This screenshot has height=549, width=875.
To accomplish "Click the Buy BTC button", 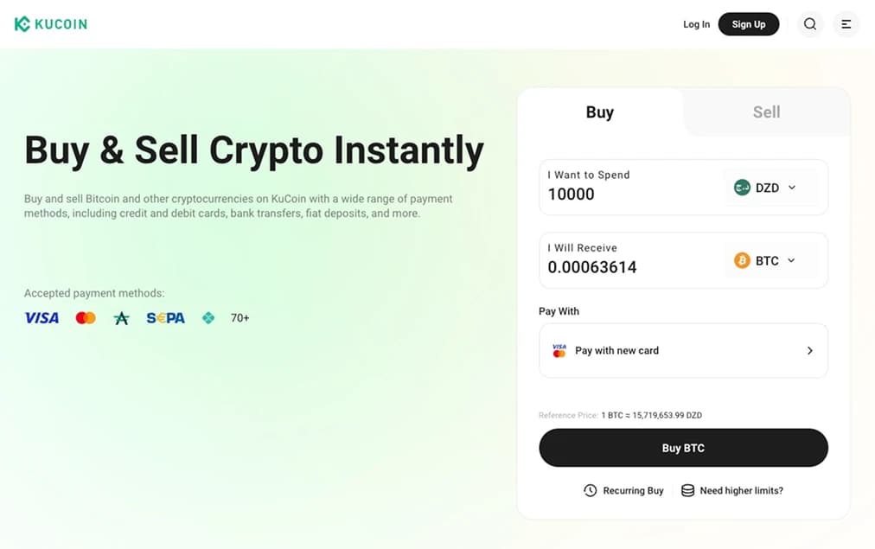I will (683, 448).
